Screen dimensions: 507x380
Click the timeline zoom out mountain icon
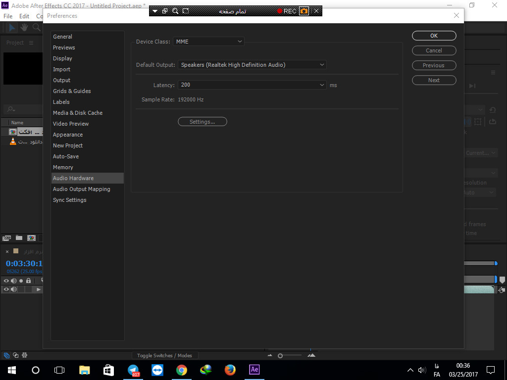270,355
